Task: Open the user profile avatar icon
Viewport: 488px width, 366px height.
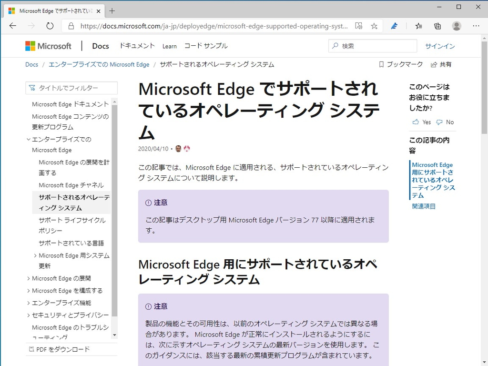Action: (457, 26)
